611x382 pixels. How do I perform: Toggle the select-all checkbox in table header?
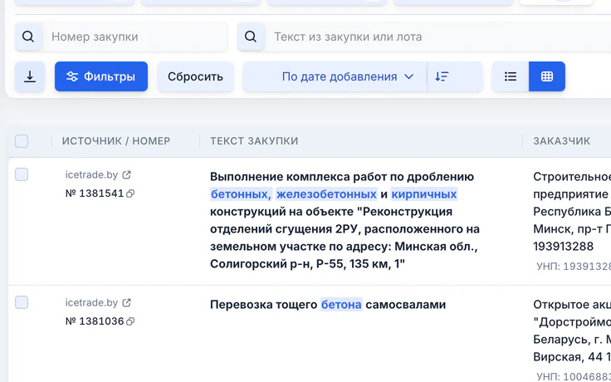(x=22, y=140)
